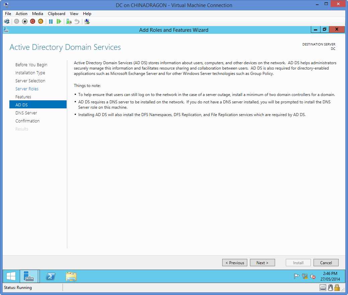
Task: Click the Previous button
Action: point(235,263)
